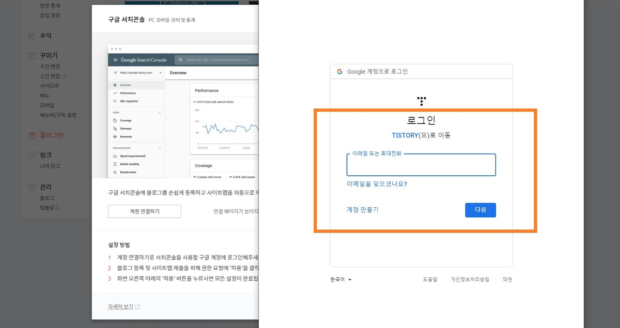The width and height of the screenshot is (620, 328).
Task: Select the 링크 sidebar section
Action: (46, 155)
